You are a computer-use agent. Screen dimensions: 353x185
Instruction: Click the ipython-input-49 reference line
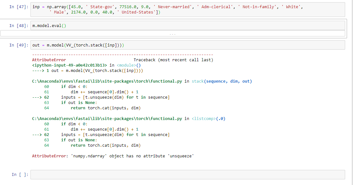(69, 65)
